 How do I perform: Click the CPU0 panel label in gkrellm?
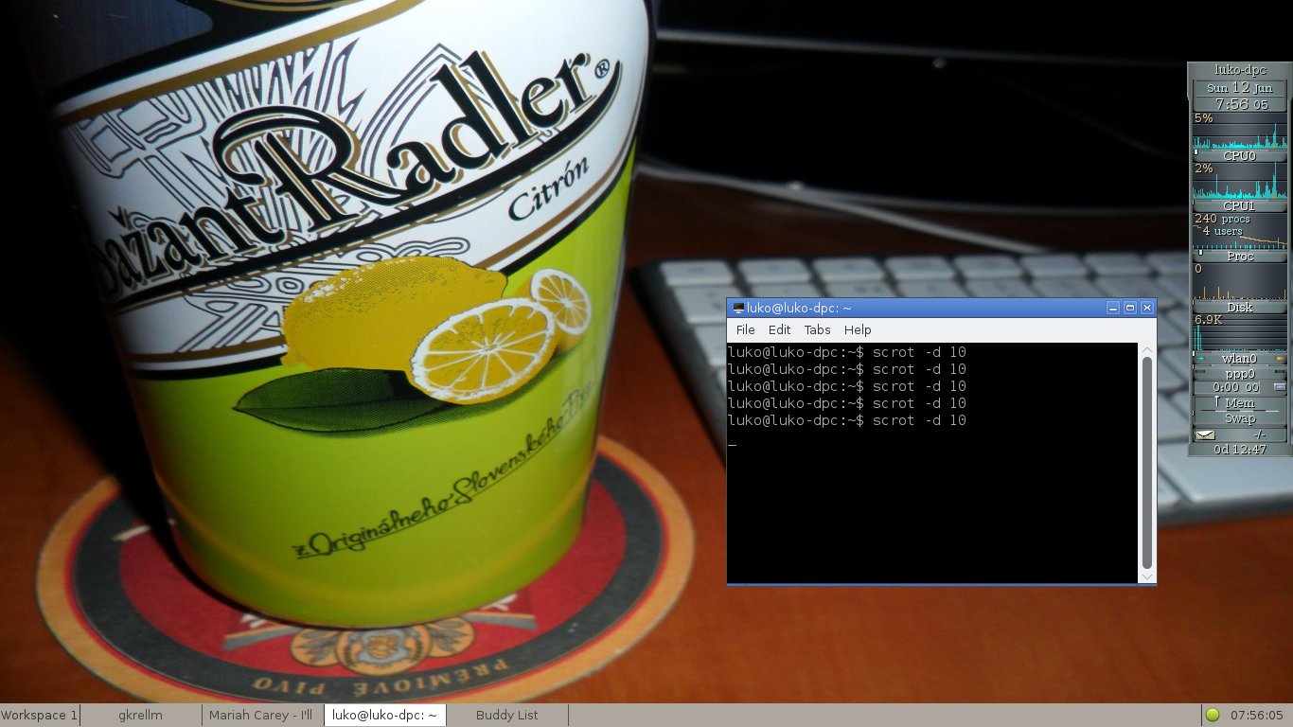[x=1240, y=155]
